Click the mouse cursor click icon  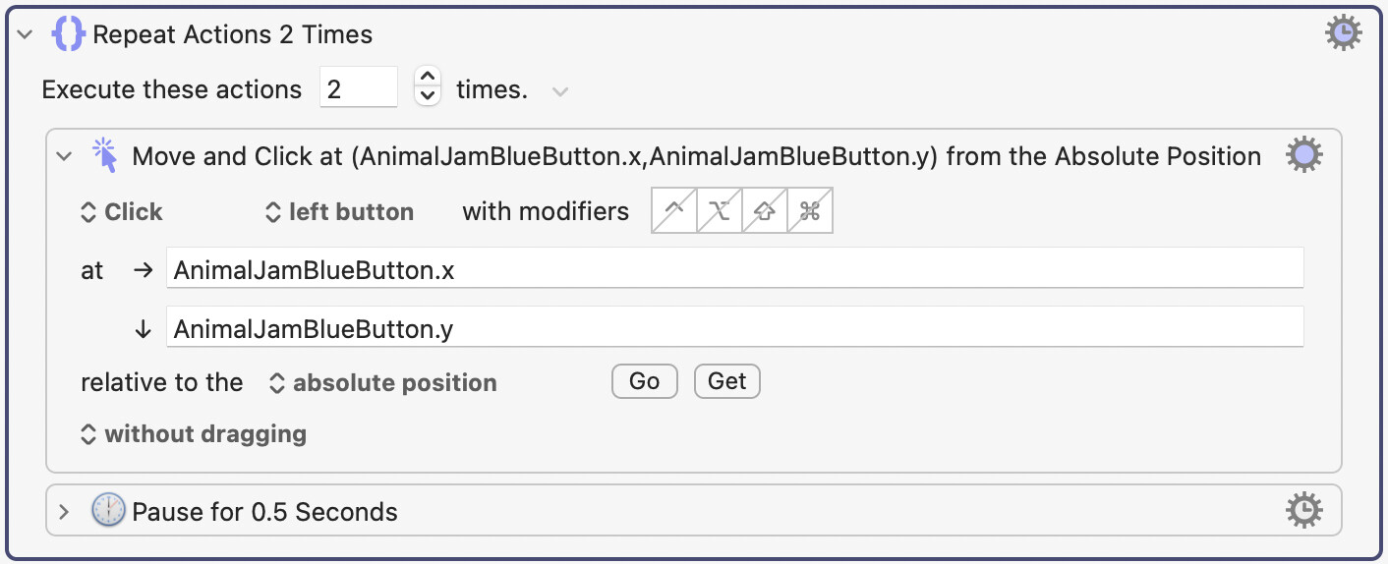(104, 156)
